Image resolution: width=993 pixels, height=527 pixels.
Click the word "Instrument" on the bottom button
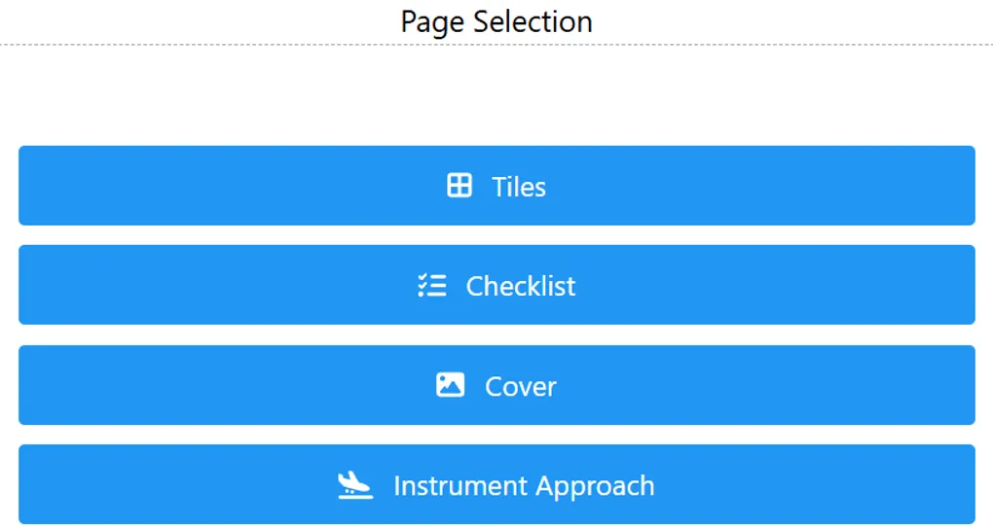click(449, 485)
